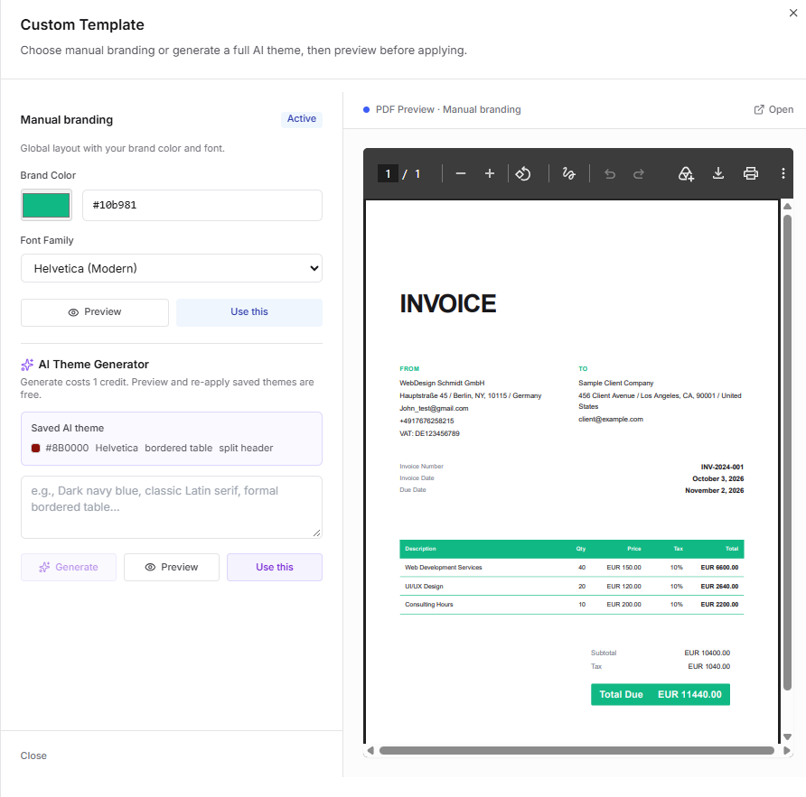This screenshot has width=806, height=797.
Task: Print the invoice PDF
Action: point(751,174)
